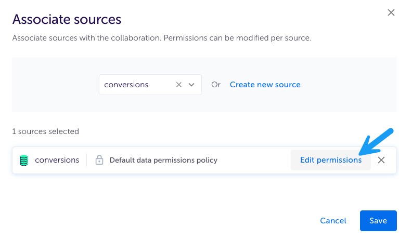399x240 pixels.
Task: Remove the conversions source from selection
Action: tap(381, 160)
